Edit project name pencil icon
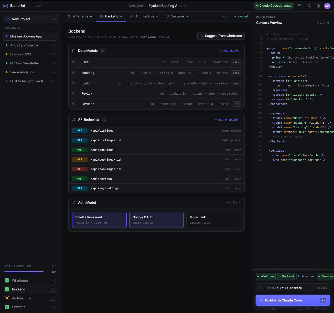This screenshot has width=334, height=313. [185, 6]
